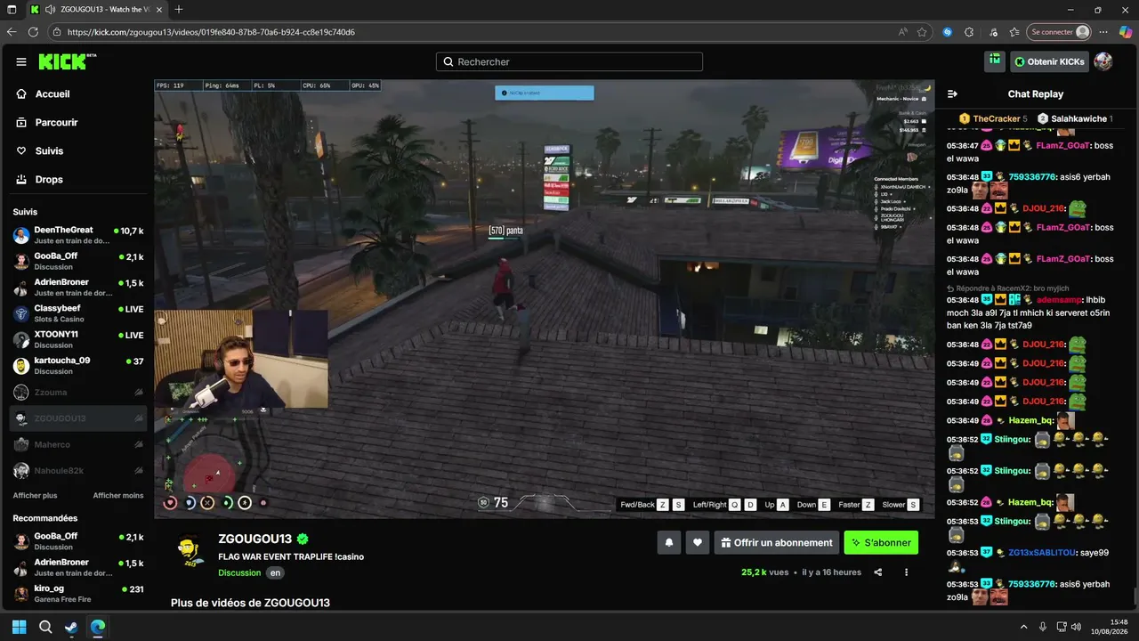Open the user profile avatar menu
The image size is (1139, 641).
point(1103,61)
